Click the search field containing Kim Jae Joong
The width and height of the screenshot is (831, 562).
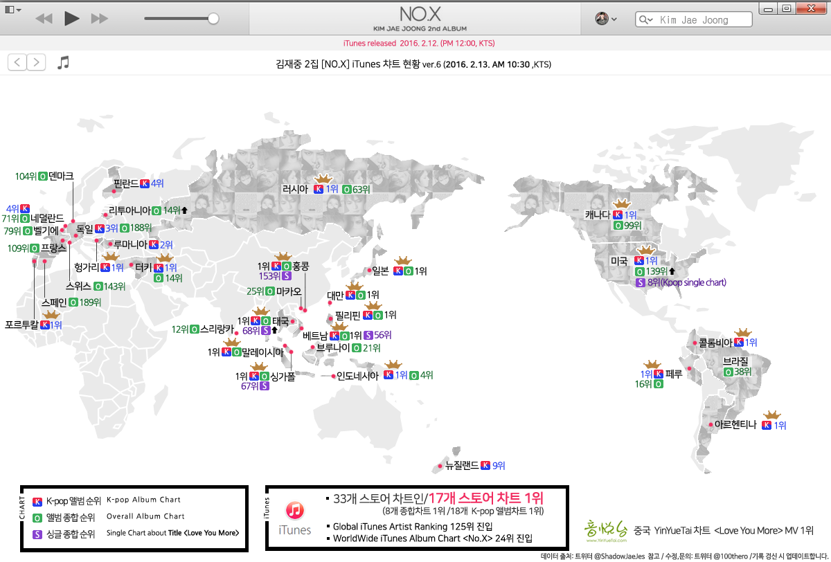(x=695, y=20)
